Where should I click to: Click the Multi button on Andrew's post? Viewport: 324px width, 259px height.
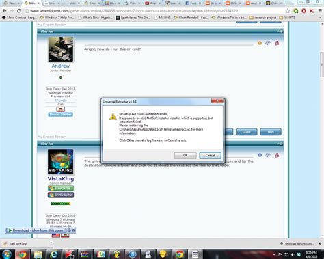(271, 132)
